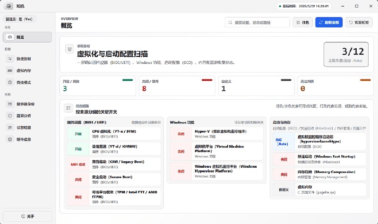Click the checklist icon beside 按来源分组的关键开关

[69, 108]
